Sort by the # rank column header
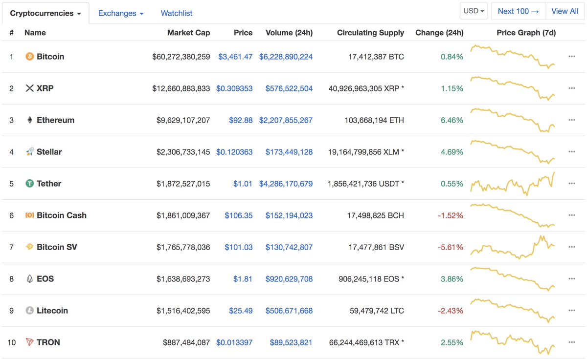This screenshot has height=359, width=587. 11,33
